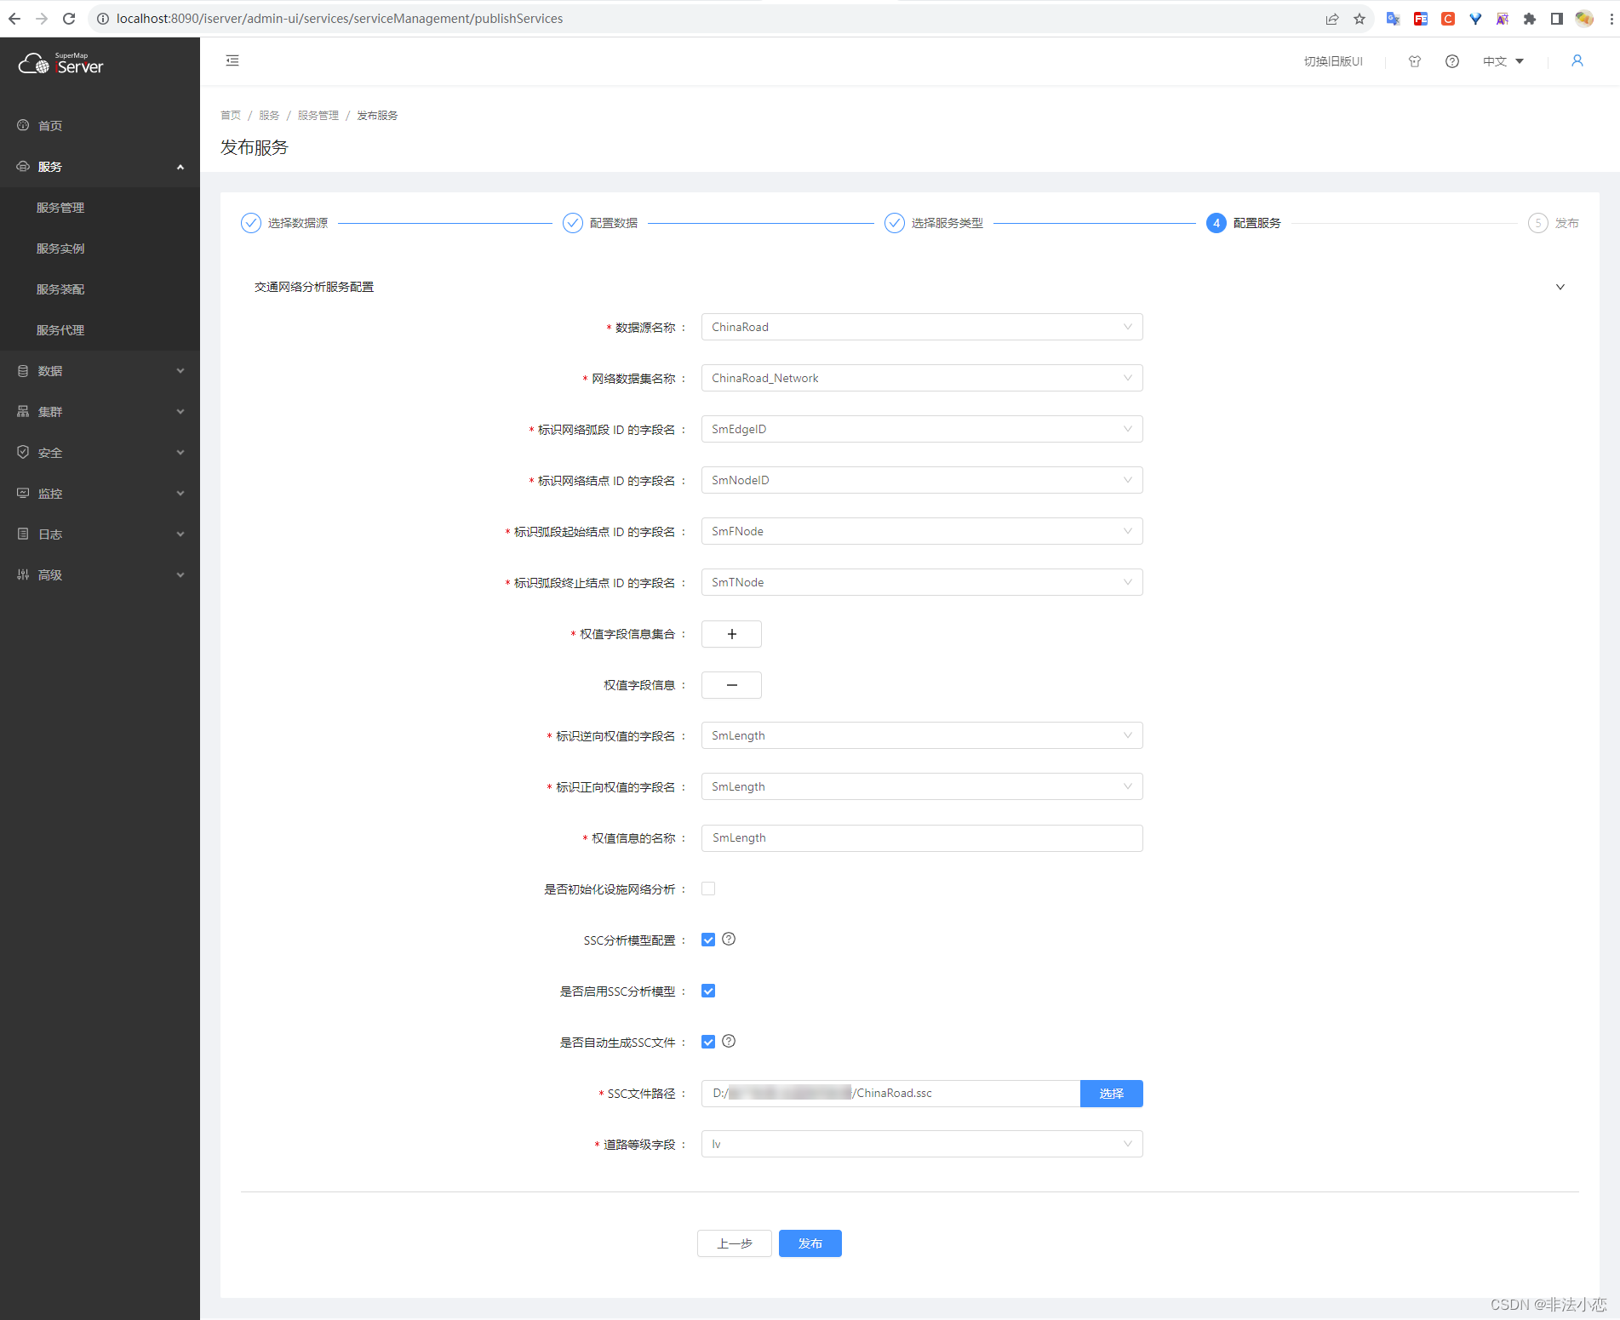Click the help icon beside SSC分析模型配置
Image resolution: width=1620 pixels, height=1320 pixels.
tap(729, 939)
